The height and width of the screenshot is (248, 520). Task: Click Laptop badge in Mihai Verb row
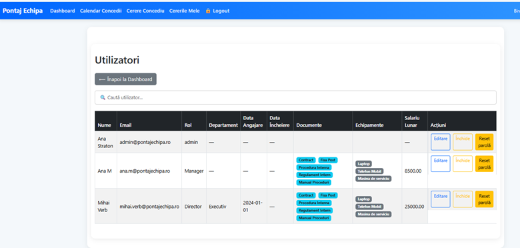[x=364, y=199]
